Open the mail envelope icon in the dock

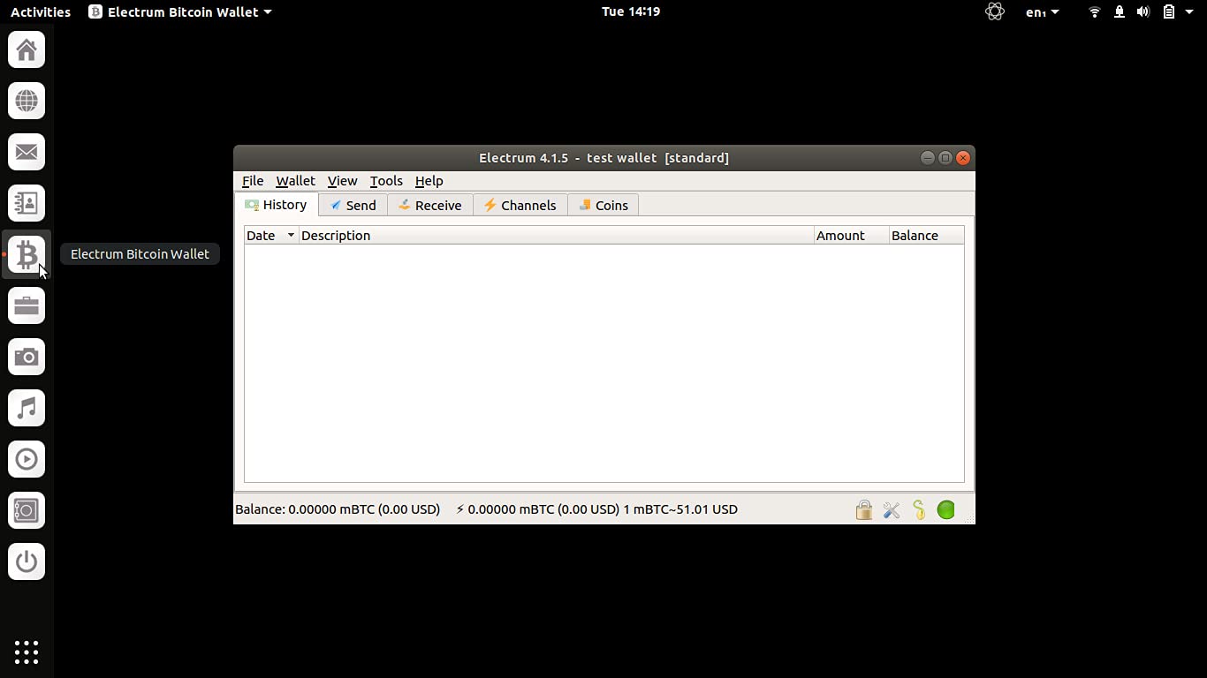(x=27, y=153)
